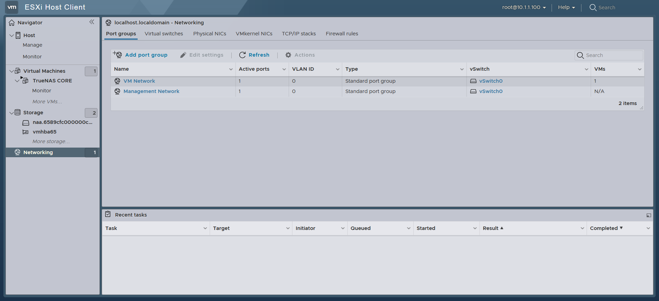Click the VM Network port group icon
Image resolution: width=659 pixels, height=301 pixels.
[x=117, y=81]
